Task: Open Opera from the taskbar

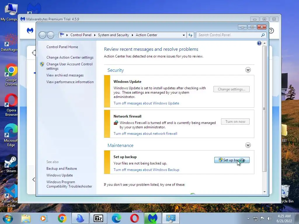Action: [134, 218]
